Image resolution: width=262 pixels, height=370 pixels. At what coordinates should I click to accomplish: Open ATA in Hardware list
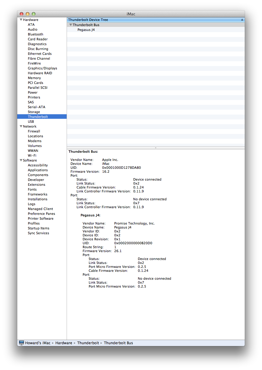pyautogui.click(x=31, y=25)
